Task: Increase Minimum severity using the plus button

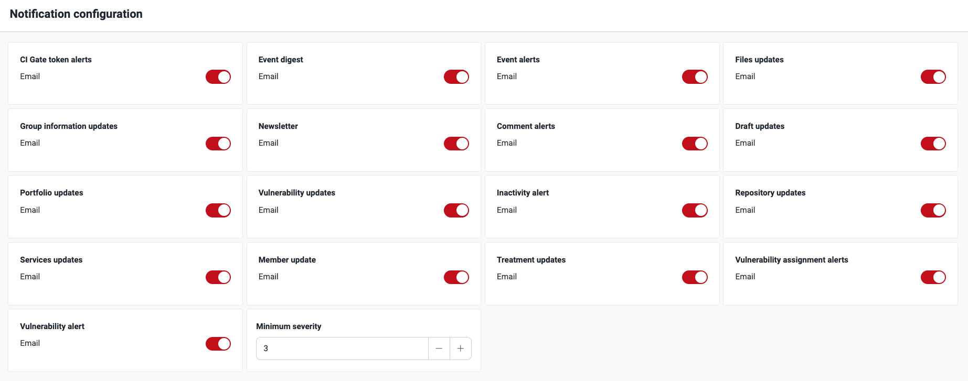Action: click(x=460, y=348)
